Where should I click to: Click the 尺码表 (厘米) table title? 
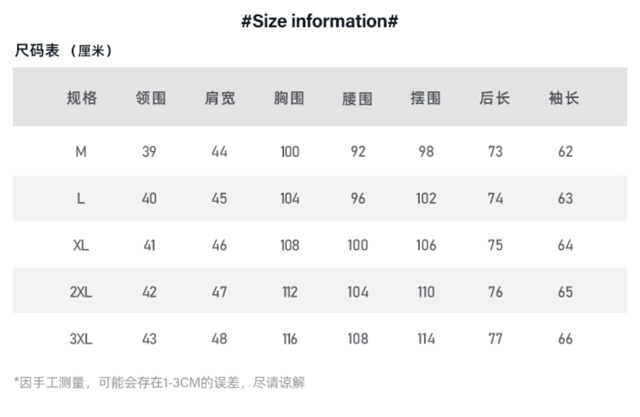pos(64,50)
